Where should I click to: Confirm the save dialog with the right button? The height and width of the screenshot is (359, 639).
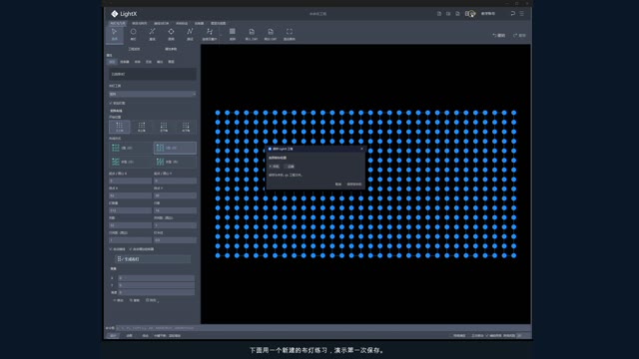[354, 184]
